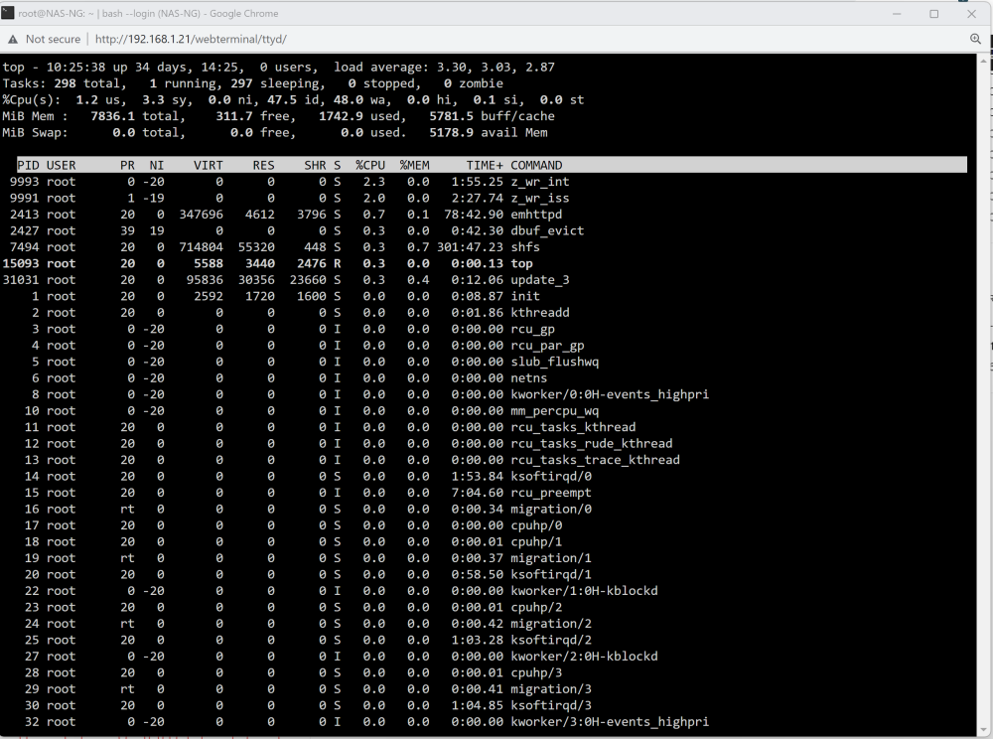Click kworker/0:0H-events_highpri command
This screenshot has height=739, width=993.
(610, 395)
